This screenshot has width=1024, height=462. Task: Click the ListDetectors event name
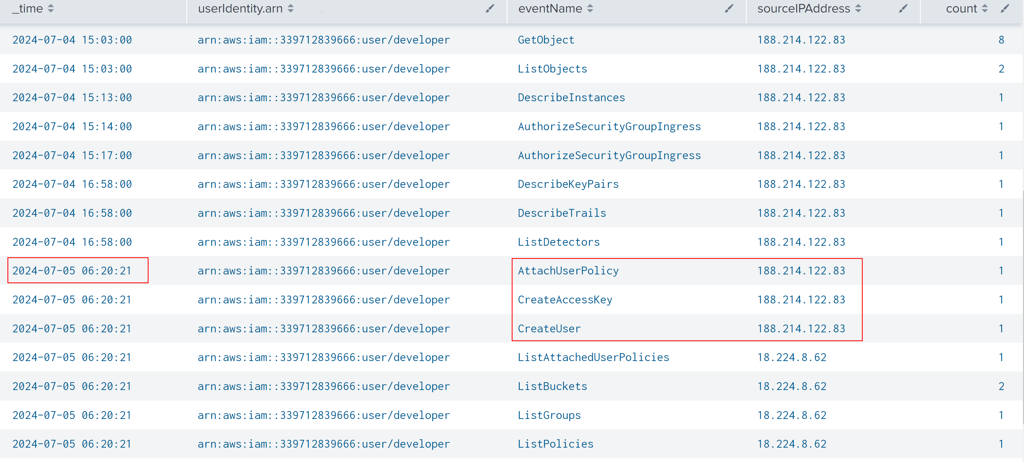(x=558, y=242)
